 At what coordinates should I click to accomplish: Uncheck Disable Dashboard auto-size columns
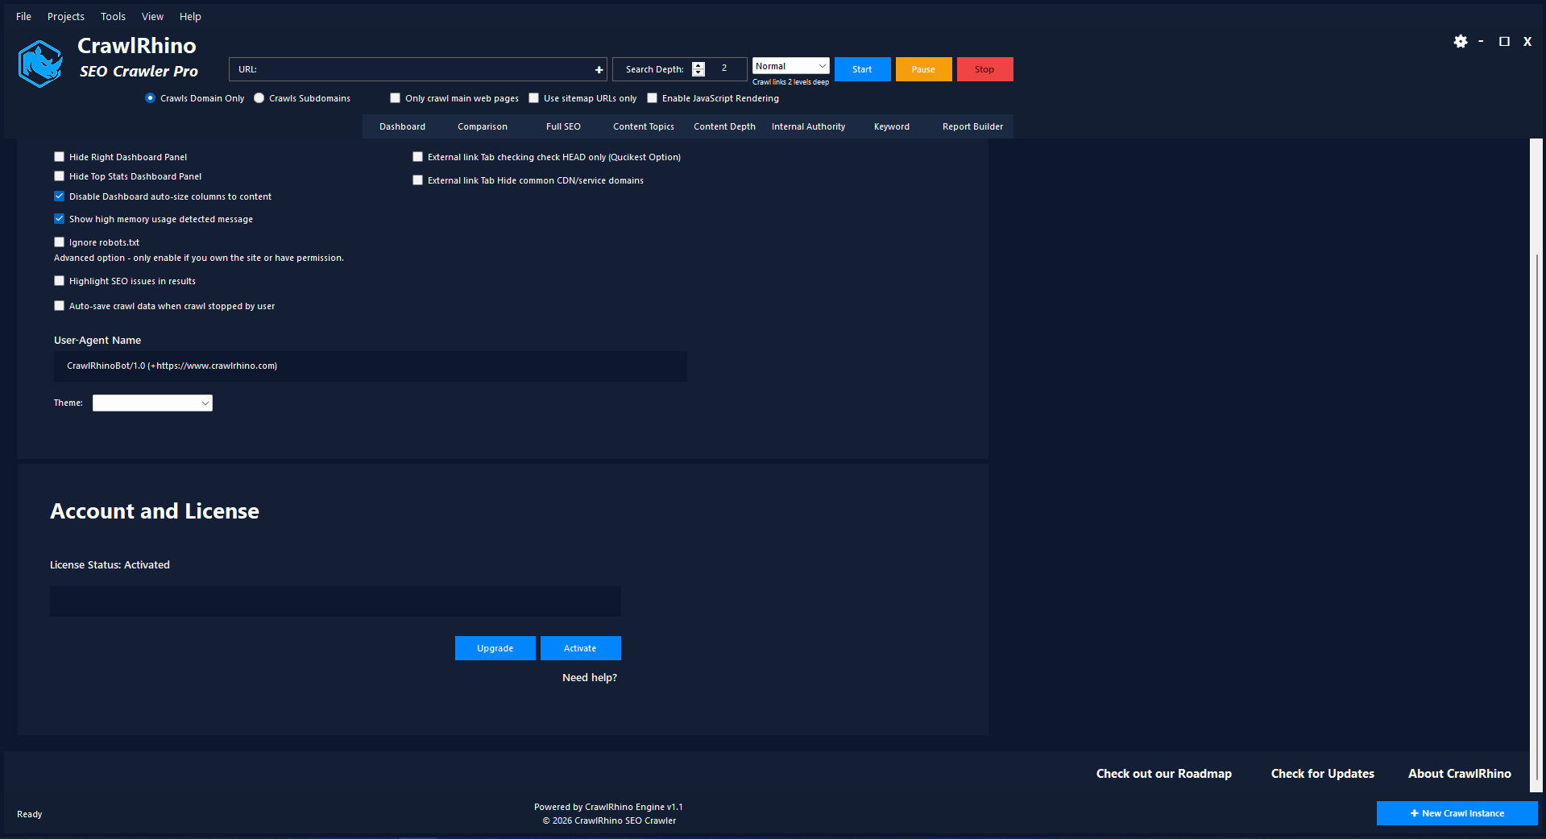tap(59, 196)
